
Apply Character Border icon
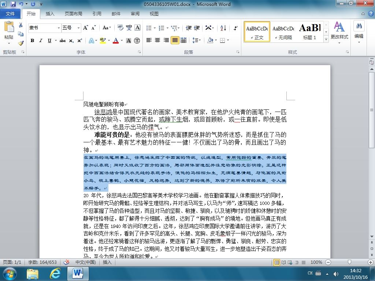[x=137, y=28]
